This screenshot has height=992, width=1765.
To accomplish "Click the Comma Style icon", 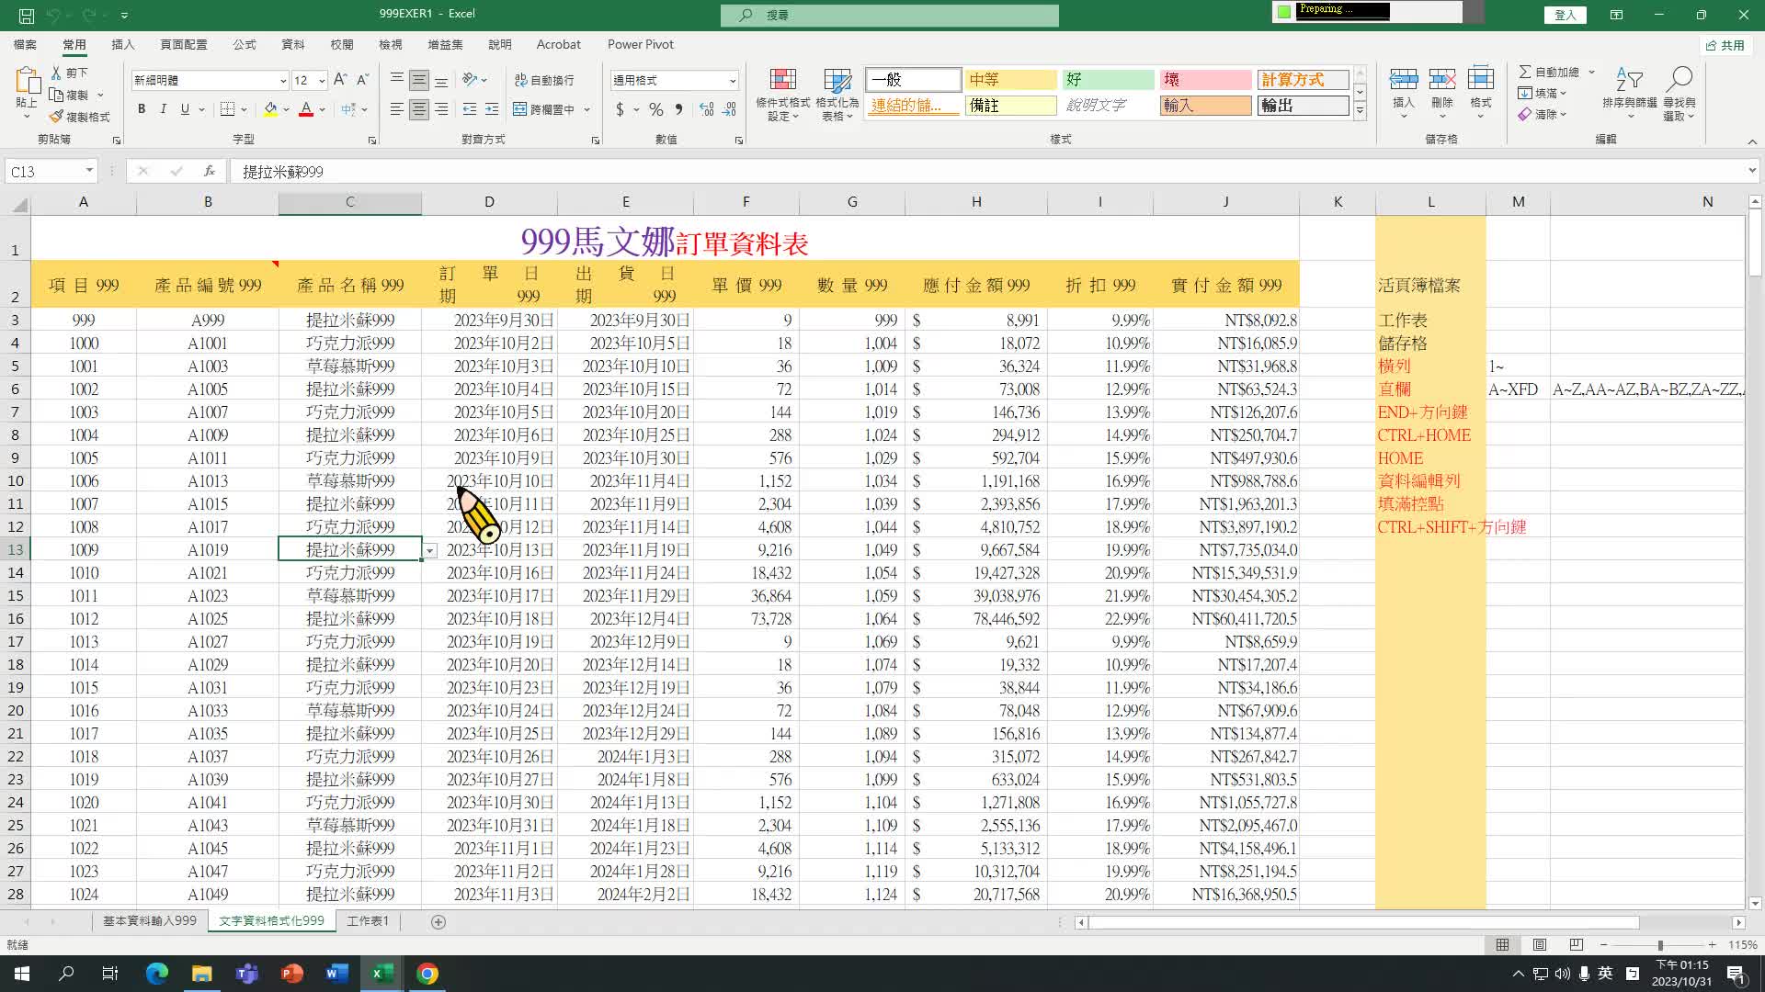I will point(678,109).
